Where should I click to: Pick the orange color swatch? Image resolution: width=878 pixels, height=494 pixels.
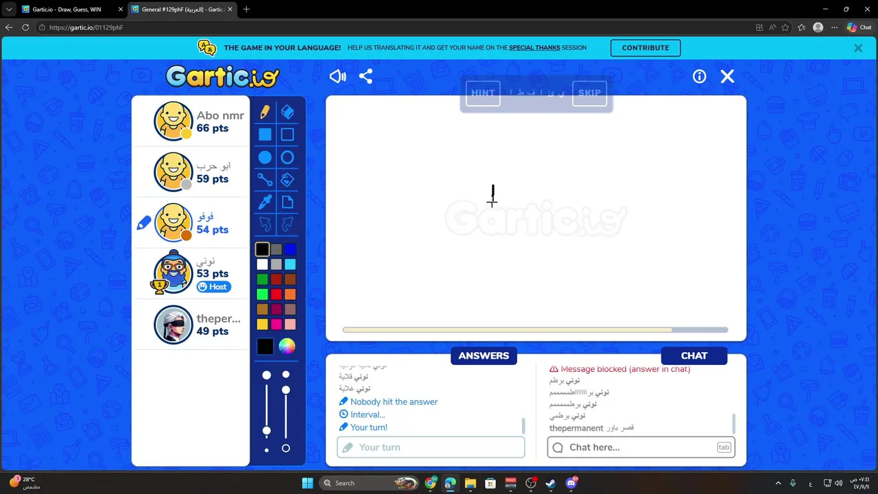click(x=290, y=294)
